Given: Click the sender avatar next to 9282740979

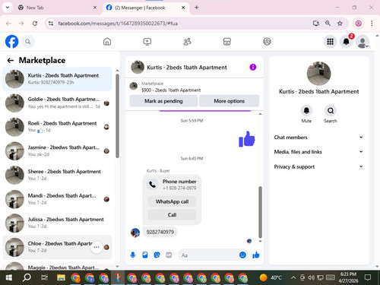Looking at the screenshot, I should pos(135,233).
